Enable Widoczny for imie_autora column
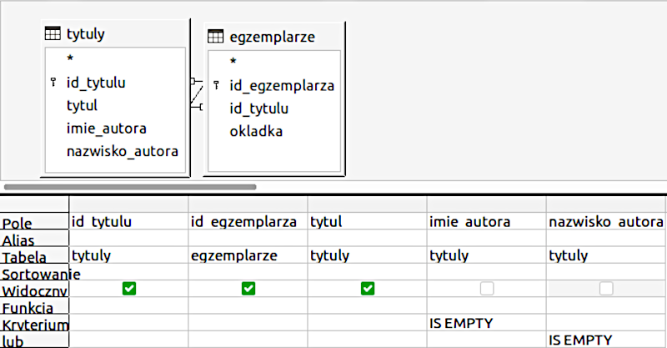 pyautogui.click(x=487, y=289)
